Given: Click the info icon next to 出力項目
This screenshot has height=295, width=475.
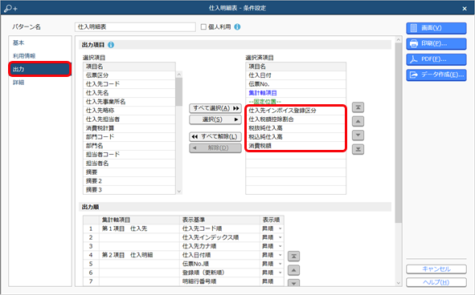Looking at the screenshot, I should click(x=111, y=45).
